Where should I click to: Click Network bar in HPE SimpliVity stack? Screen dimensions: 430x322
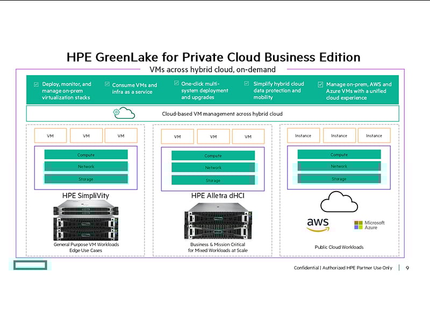pos(86,166)
